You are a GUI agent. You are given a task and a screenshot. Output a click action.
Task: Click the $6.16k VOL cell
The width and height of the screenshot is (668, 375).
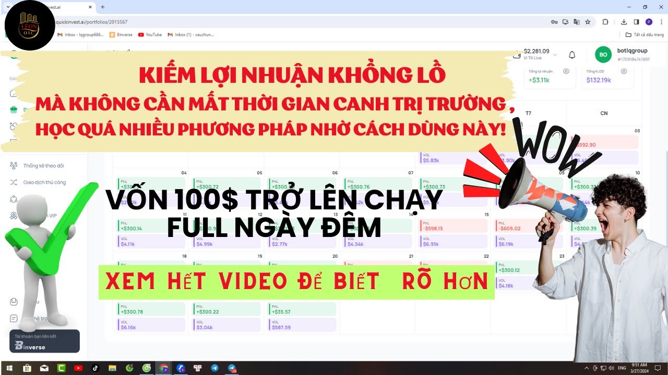coord(151,325)
